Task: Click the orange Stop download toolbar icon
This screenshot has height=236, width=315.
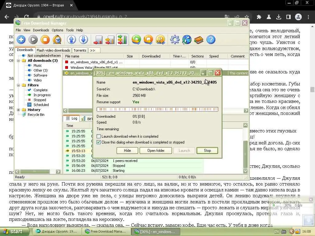Action: click(x=45, y=40)
